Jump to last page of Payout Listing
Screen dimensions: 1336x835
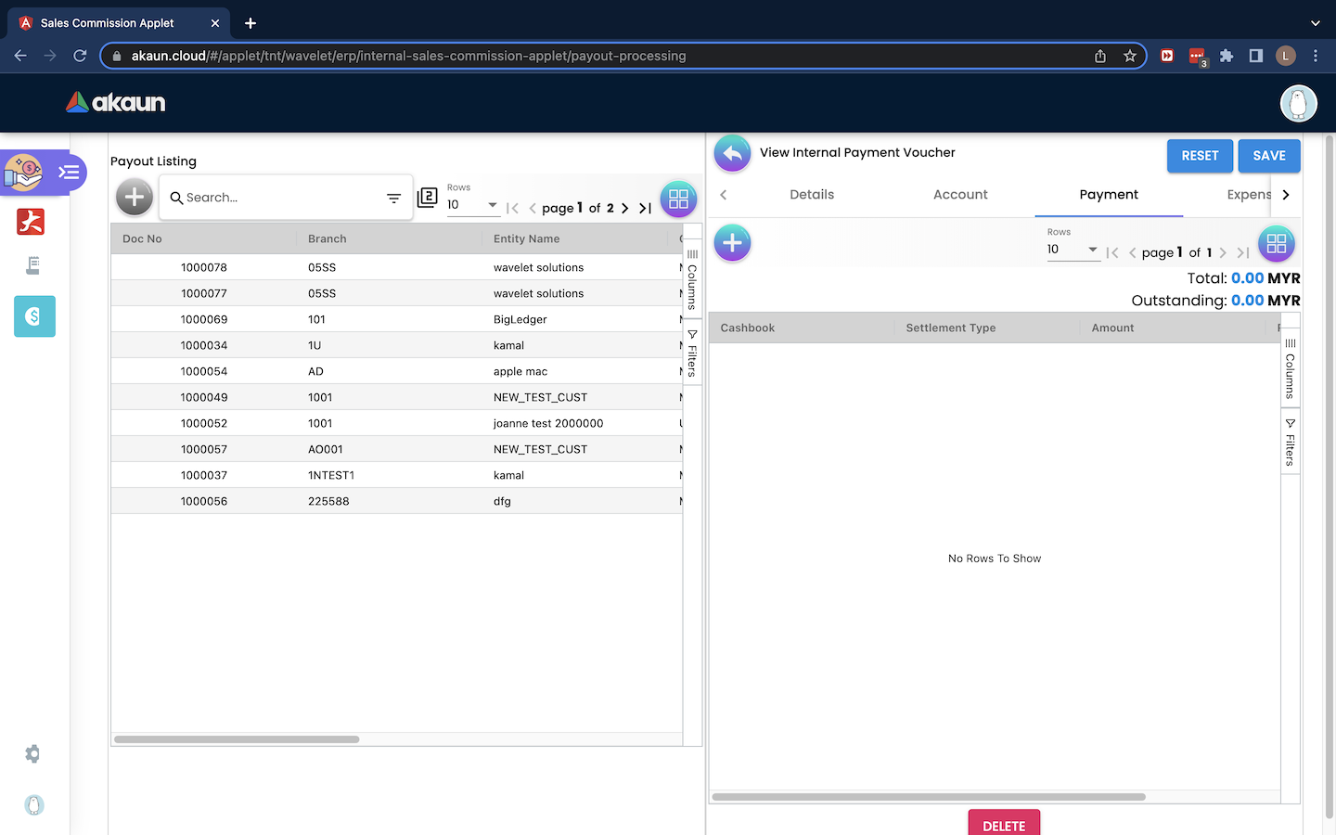(x=645, y=208)
